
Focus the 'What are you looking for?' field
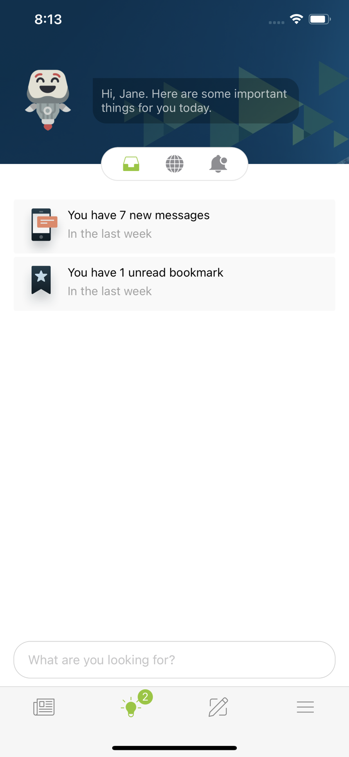[174, 660]
